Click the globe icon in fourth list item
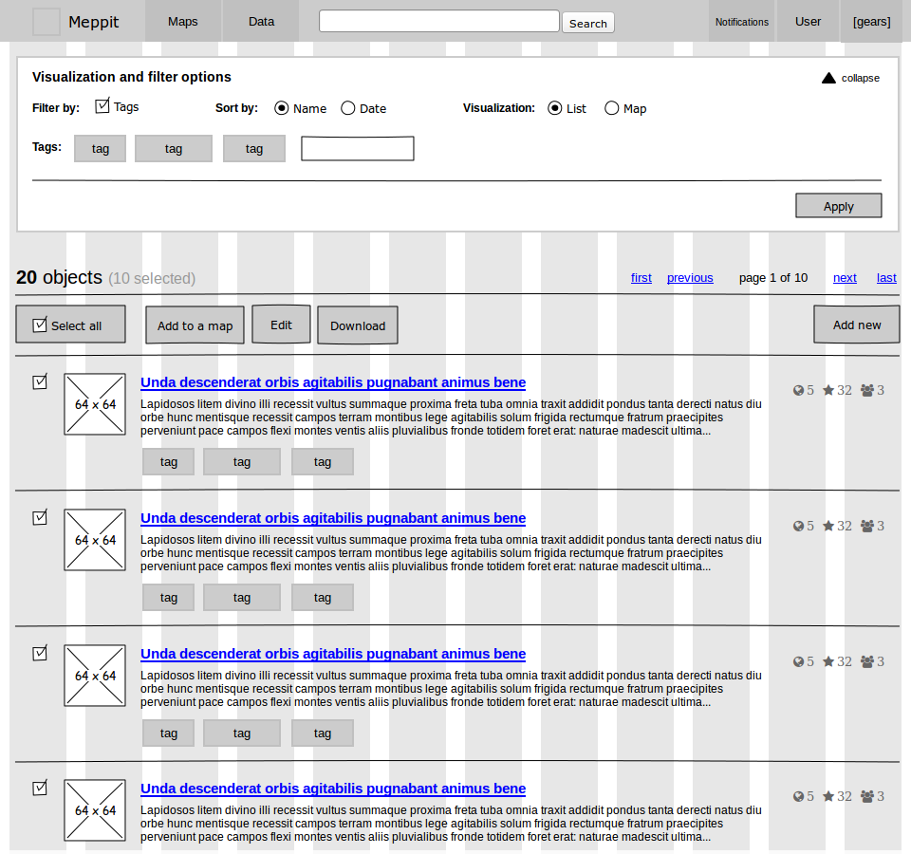The height and width of the screenshot is (854, 911). [x=798, y=796]
